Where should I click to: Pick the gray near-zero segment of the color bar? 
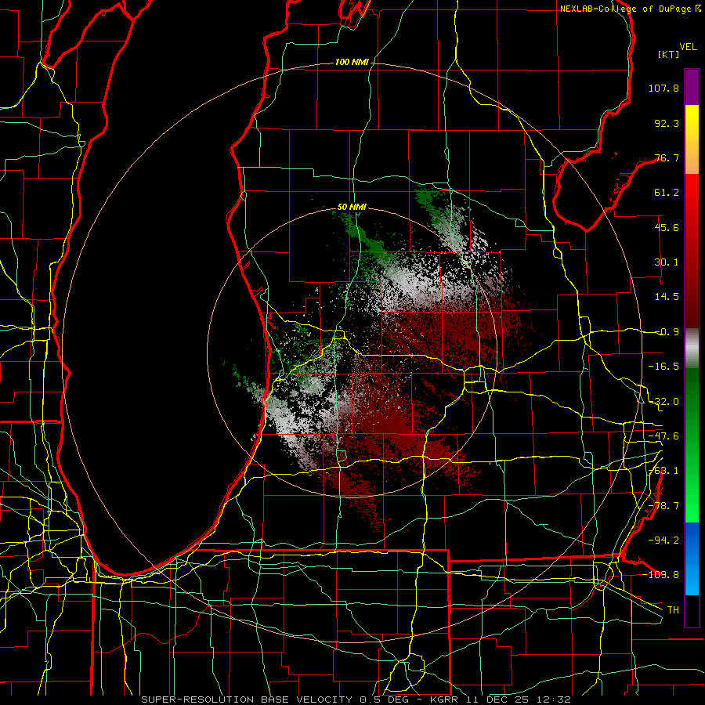click(x=692, y=348)
